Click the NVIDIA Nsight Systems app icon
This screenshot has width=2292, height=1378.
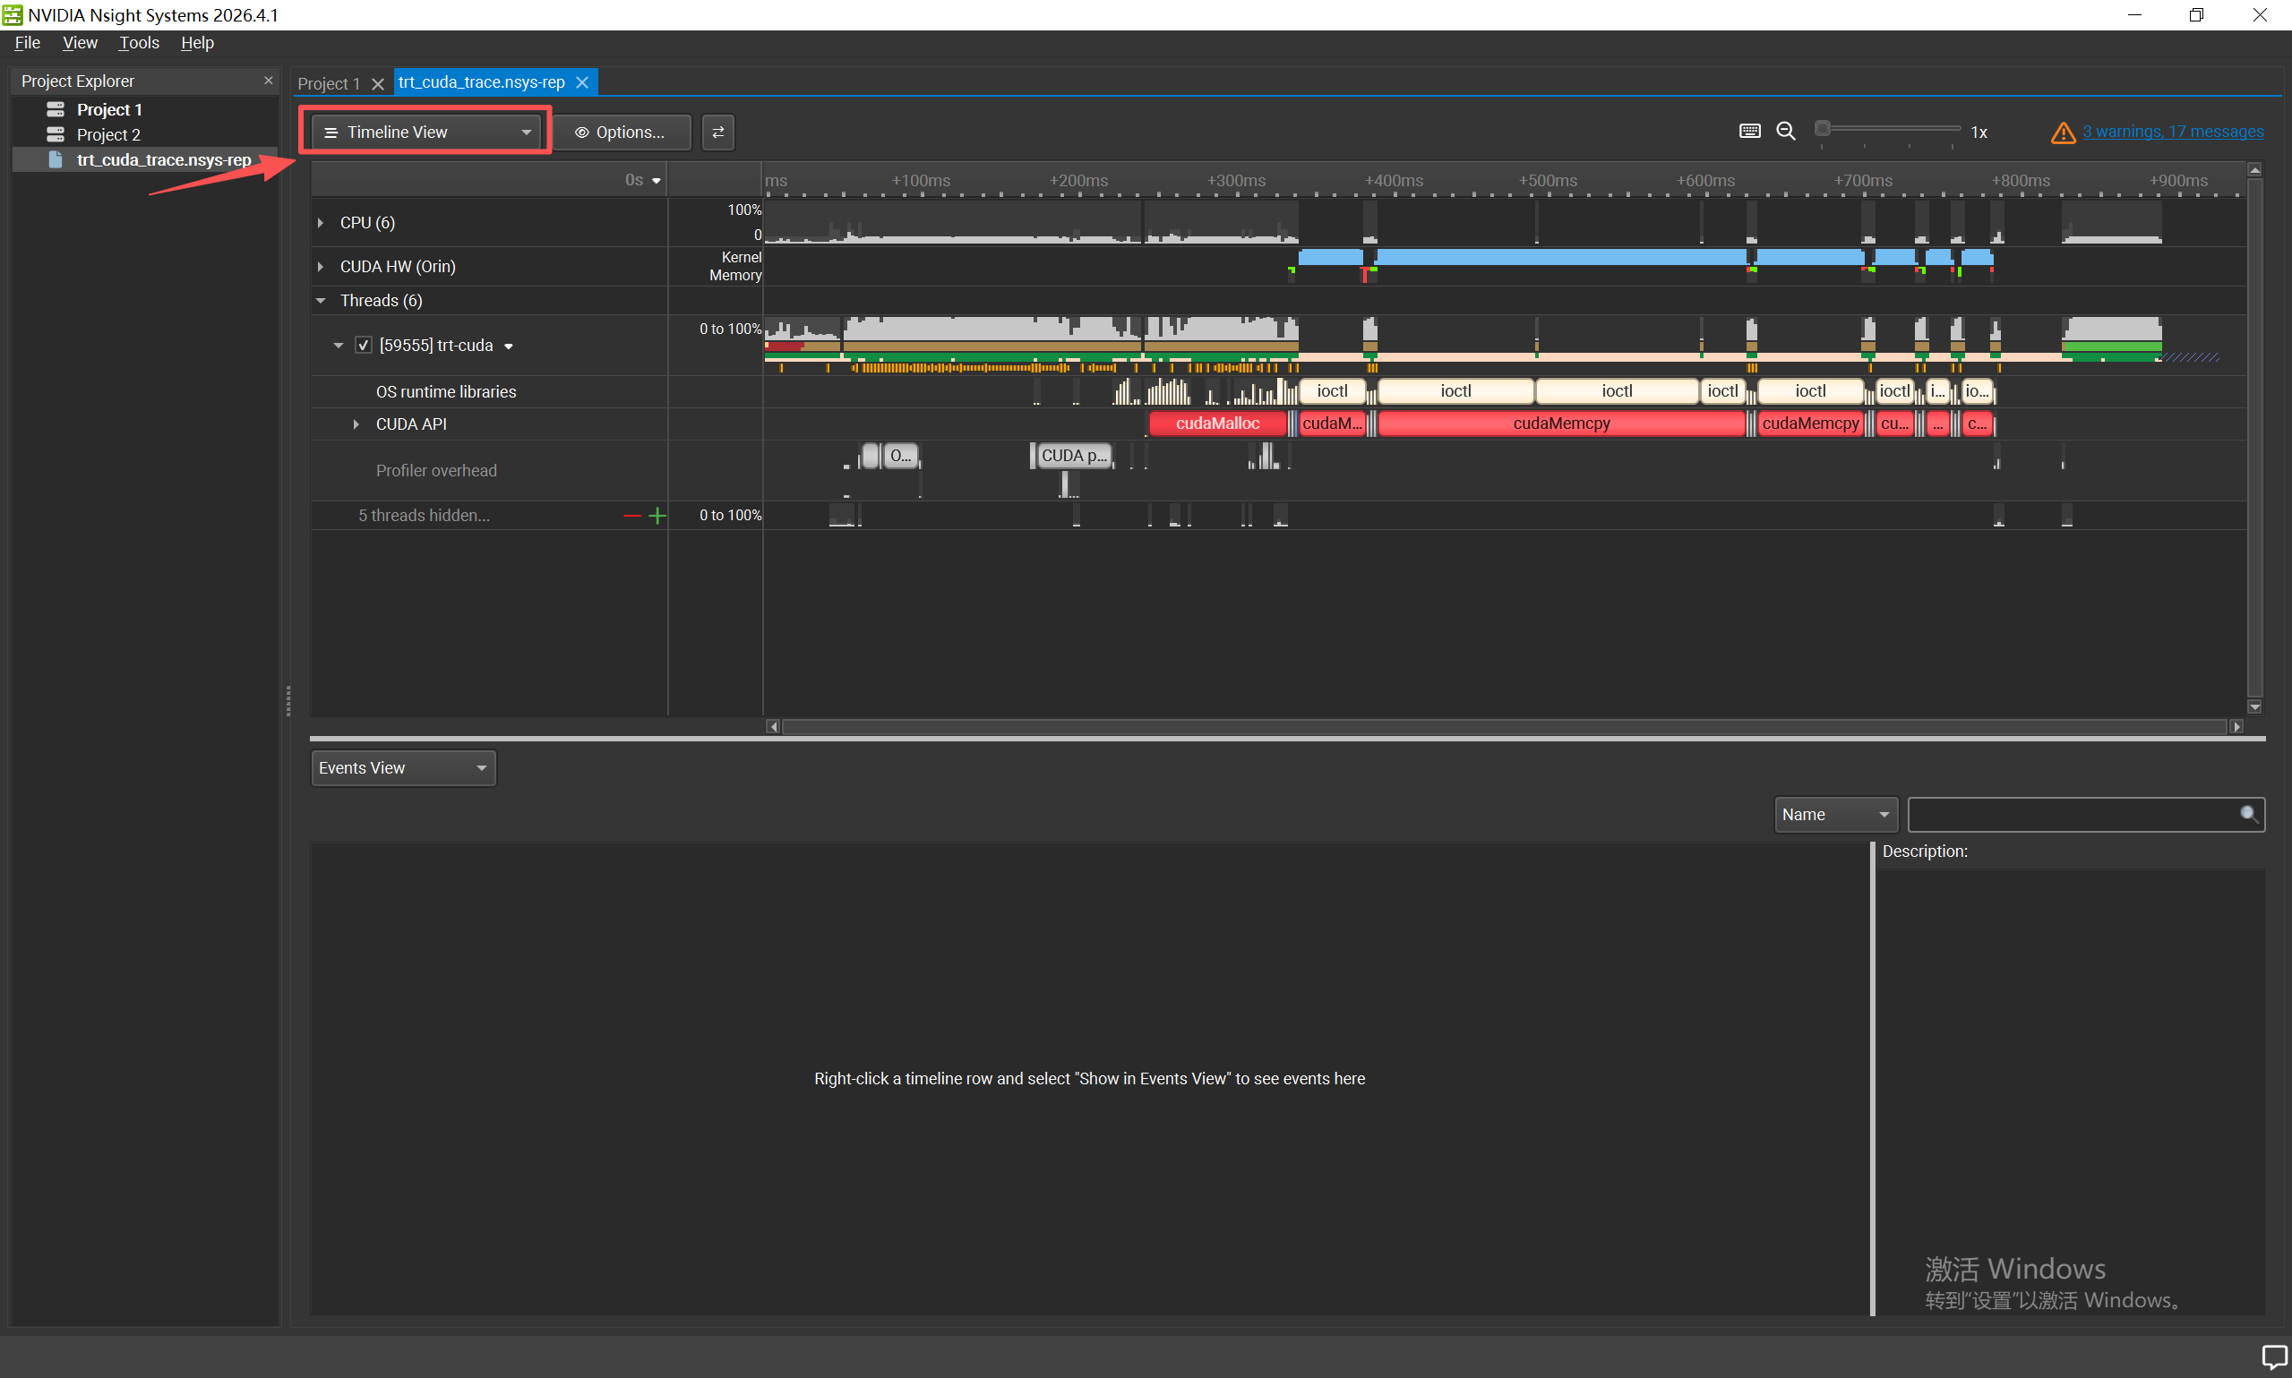[x=12, y=15]
